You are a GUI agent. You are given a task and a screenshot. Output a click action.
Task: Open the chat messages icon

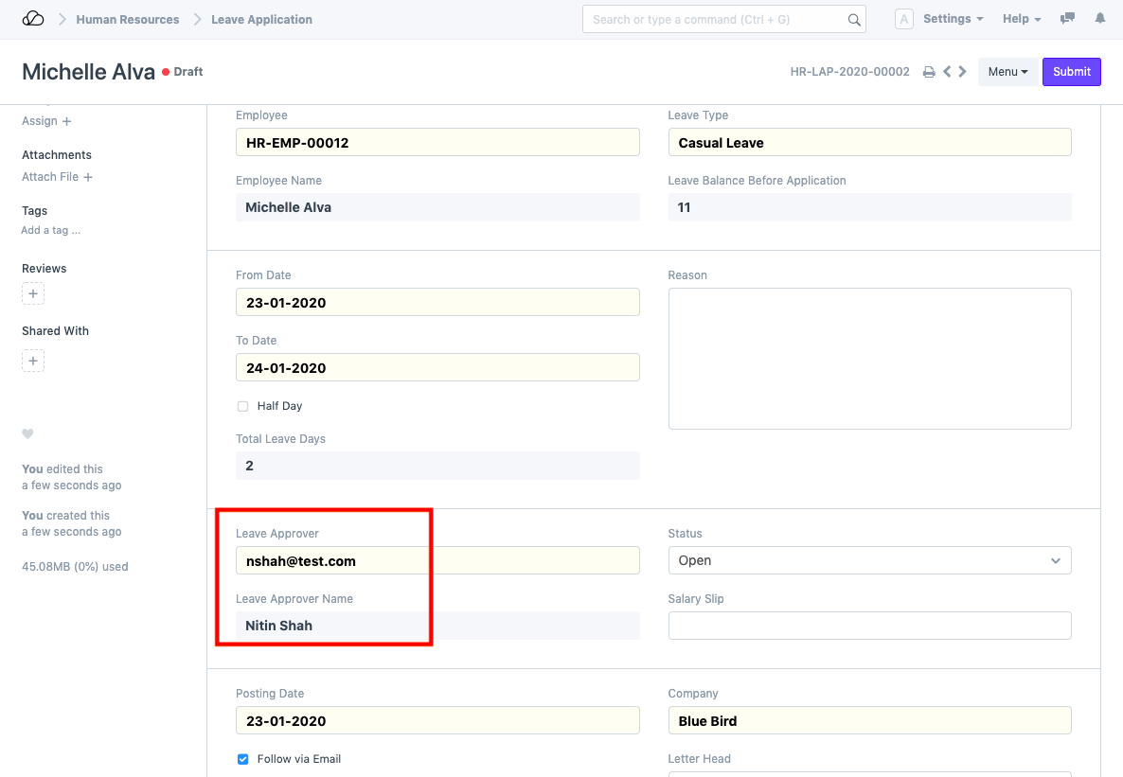click(1068, 19)
